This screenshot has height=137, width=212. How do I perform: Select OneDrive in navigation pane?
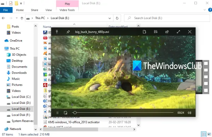16,41
